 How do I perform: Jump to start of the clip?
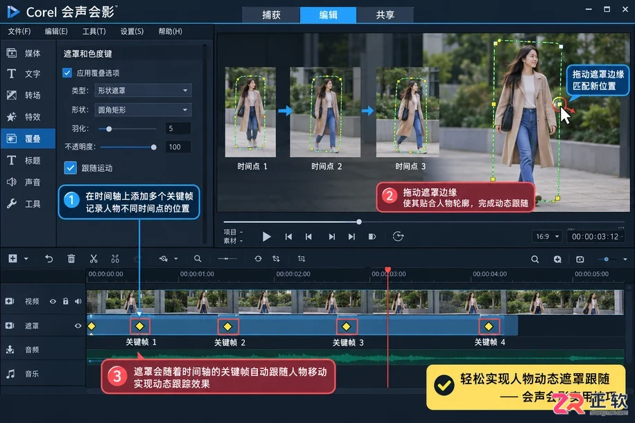[x=288, y=237]
